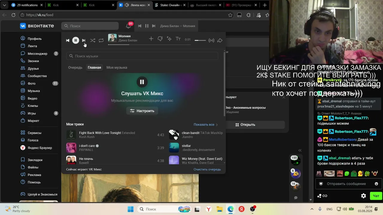The height and width of the screenshot is (215, 383).
Task: Open chat settings gear
Action: [x=364, y=196]
